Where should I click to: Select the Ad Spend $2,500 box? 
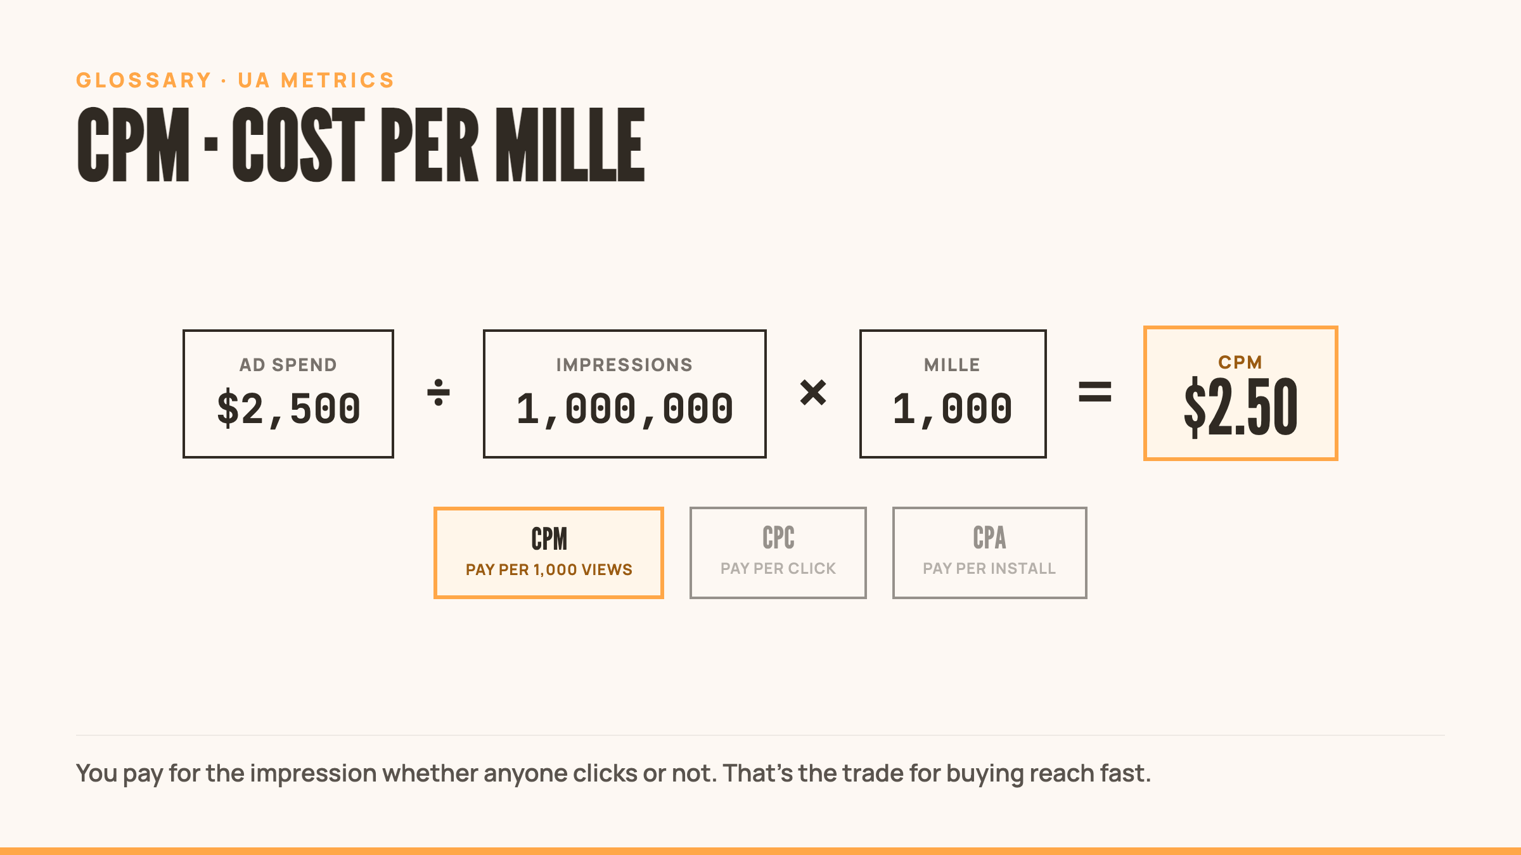(288, 394)
